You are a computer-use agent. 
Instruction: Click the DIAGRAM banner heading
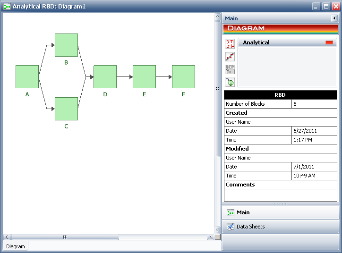pyautogui.click(x=280, y=28)
